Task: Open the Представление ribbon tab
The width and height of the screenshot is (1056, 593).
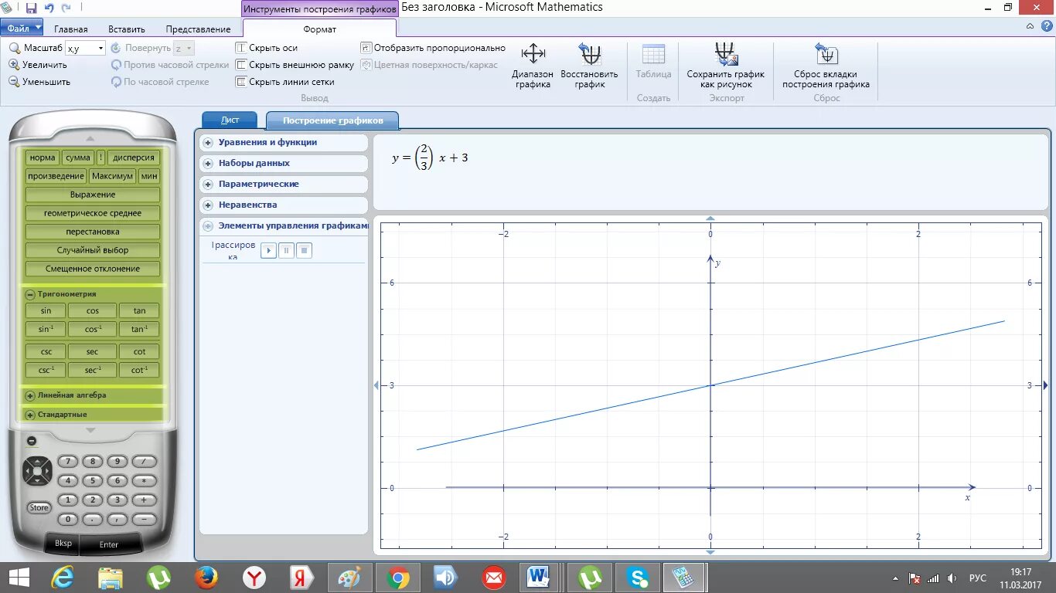Action: coord(199,29)
